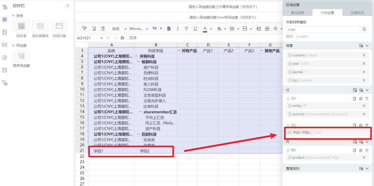Remove the icp dimension
The image size is (374, 186).
pos(364,80)
